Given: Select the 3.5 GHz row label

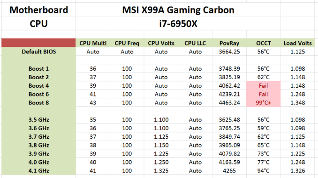Looking at the screenshot, I should tap(38, 119).
